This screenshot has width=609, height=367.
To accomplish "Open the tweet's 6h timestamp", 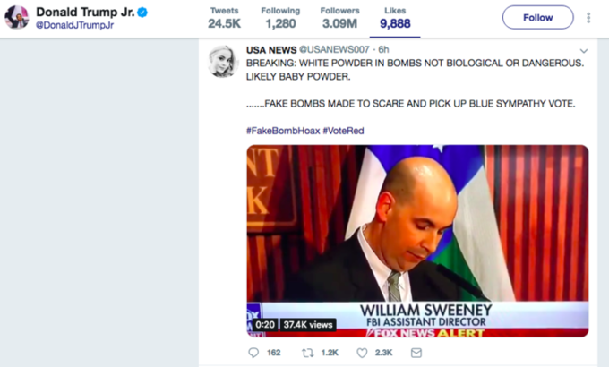I will [383, 50].
